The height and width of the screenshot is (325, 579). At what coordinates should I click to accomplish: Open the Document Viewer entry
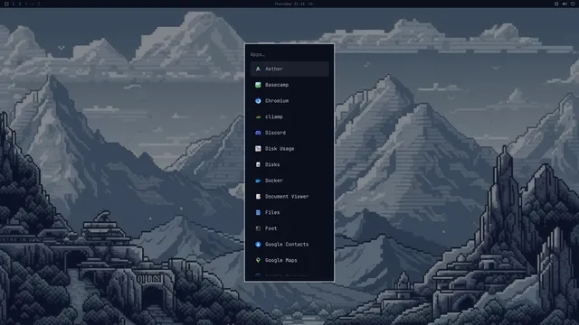[289, 197]
